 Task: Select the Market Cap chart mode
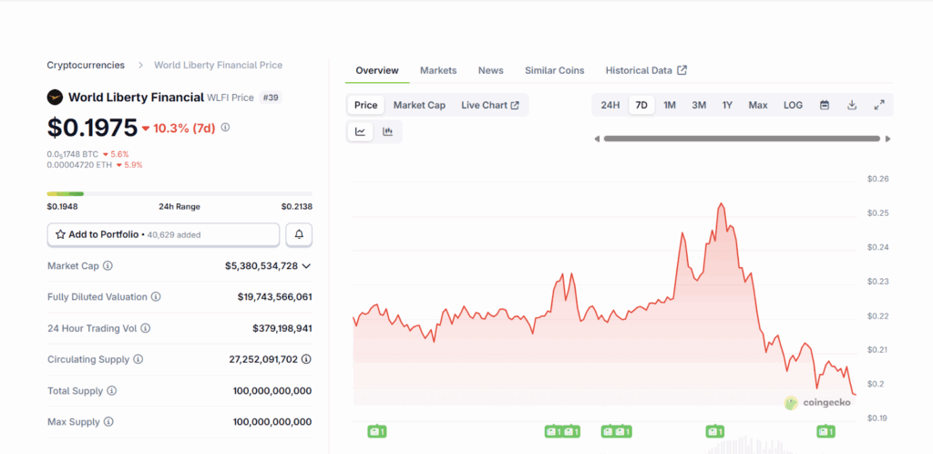pyautogui.click(x=419, y=105)
